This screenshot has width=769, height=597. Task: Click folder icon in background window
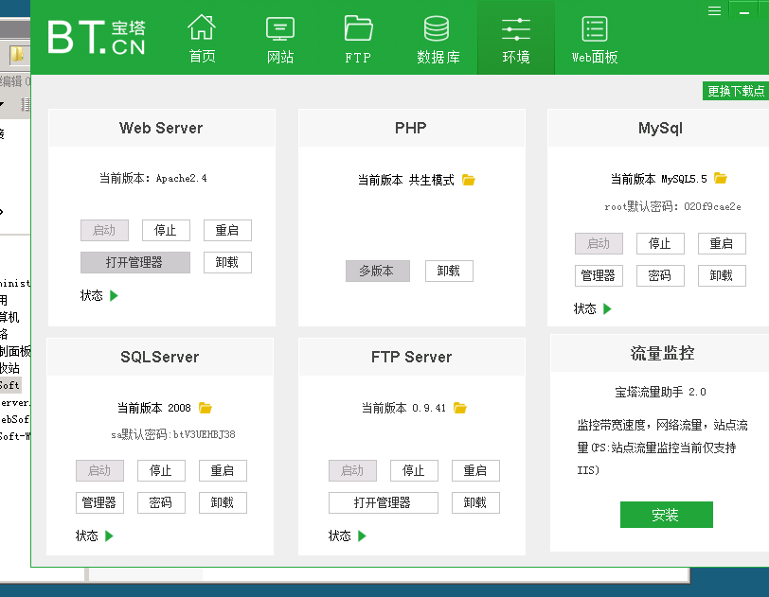tap(18, 54)
